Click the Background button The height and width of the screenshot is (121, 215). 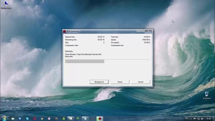tap(99, 82)
